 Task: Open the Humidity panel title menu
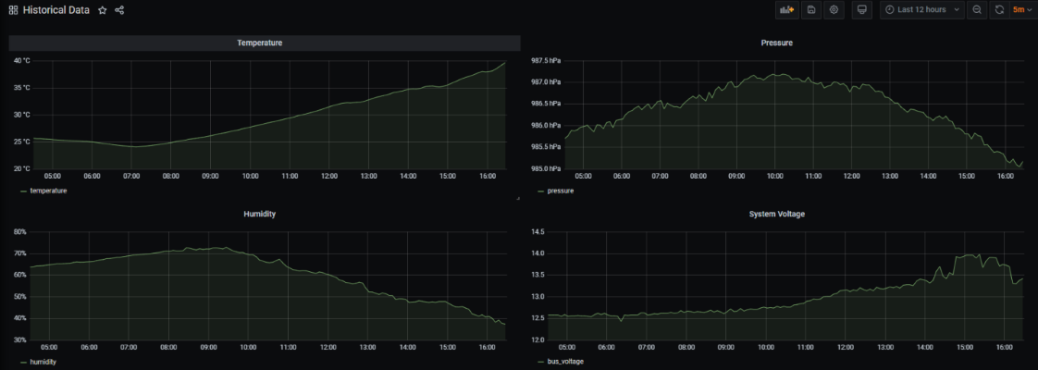click(259, 215)
